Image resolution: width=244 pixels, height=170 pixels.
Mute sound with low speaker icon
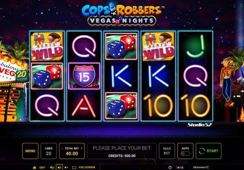click(66, 167)
